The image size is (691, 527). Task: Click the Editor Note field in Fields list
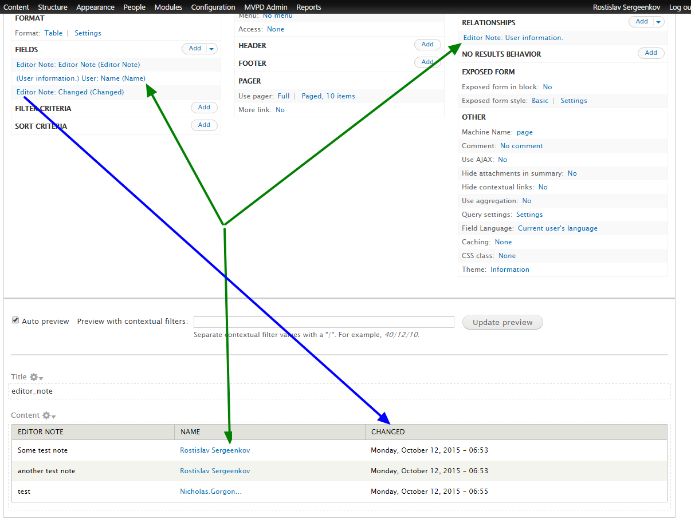78,64
